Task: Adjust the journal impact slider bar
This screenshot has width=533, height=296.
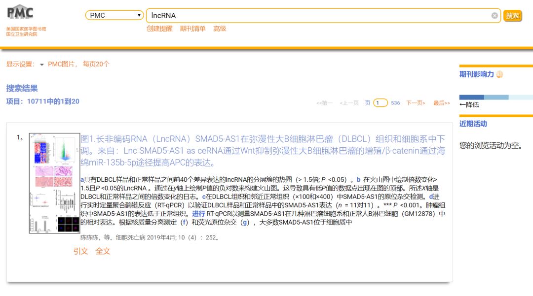Action: [496, 98]
